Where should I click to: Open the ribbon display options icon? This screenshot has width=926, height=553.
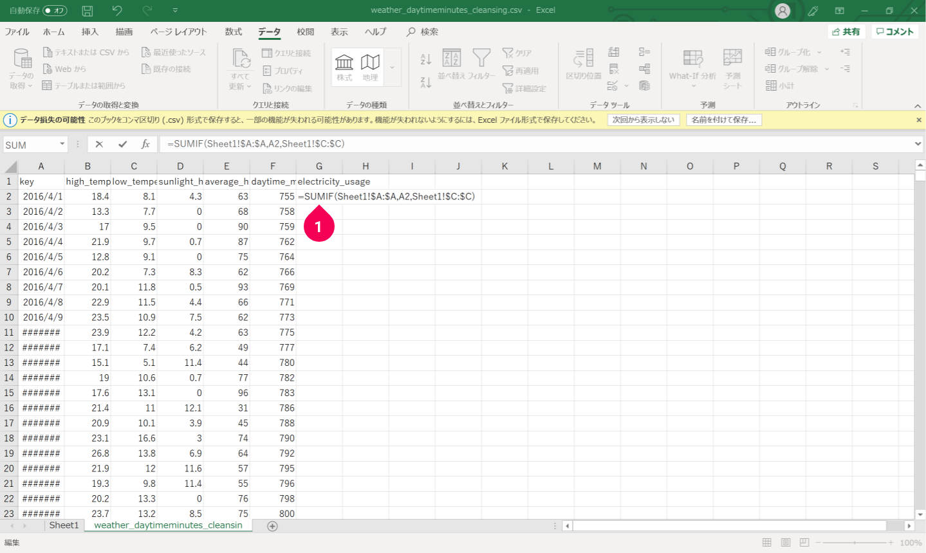pos(840,10)
